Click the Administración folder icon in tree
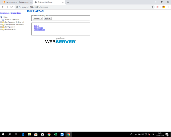 coord(3,29)
